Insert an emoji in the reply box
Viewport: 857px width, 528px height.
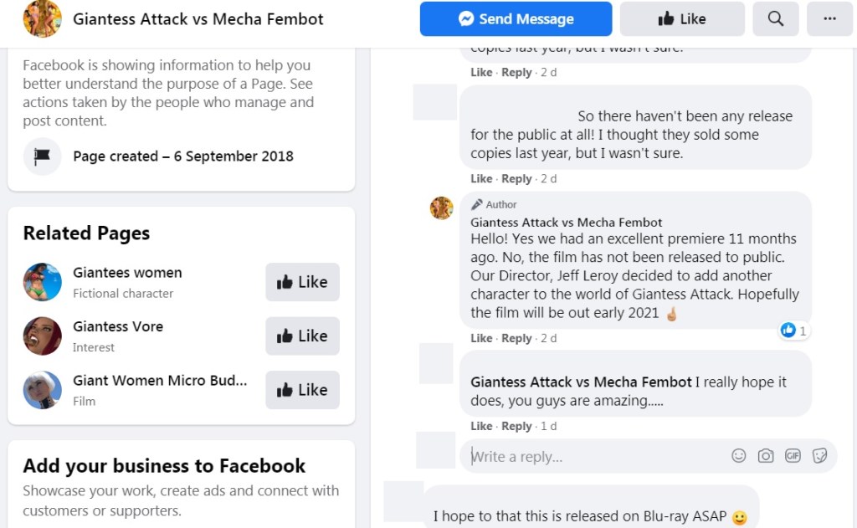click(739, 456)
